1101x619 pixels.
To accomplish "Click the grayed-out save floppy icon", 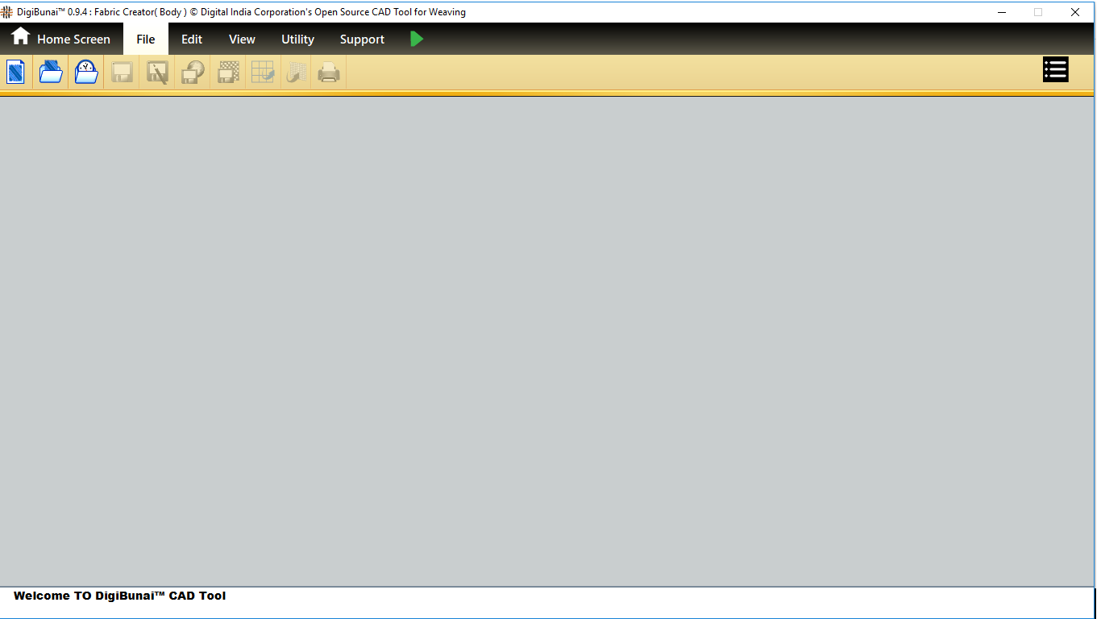I will click(122, 73).
